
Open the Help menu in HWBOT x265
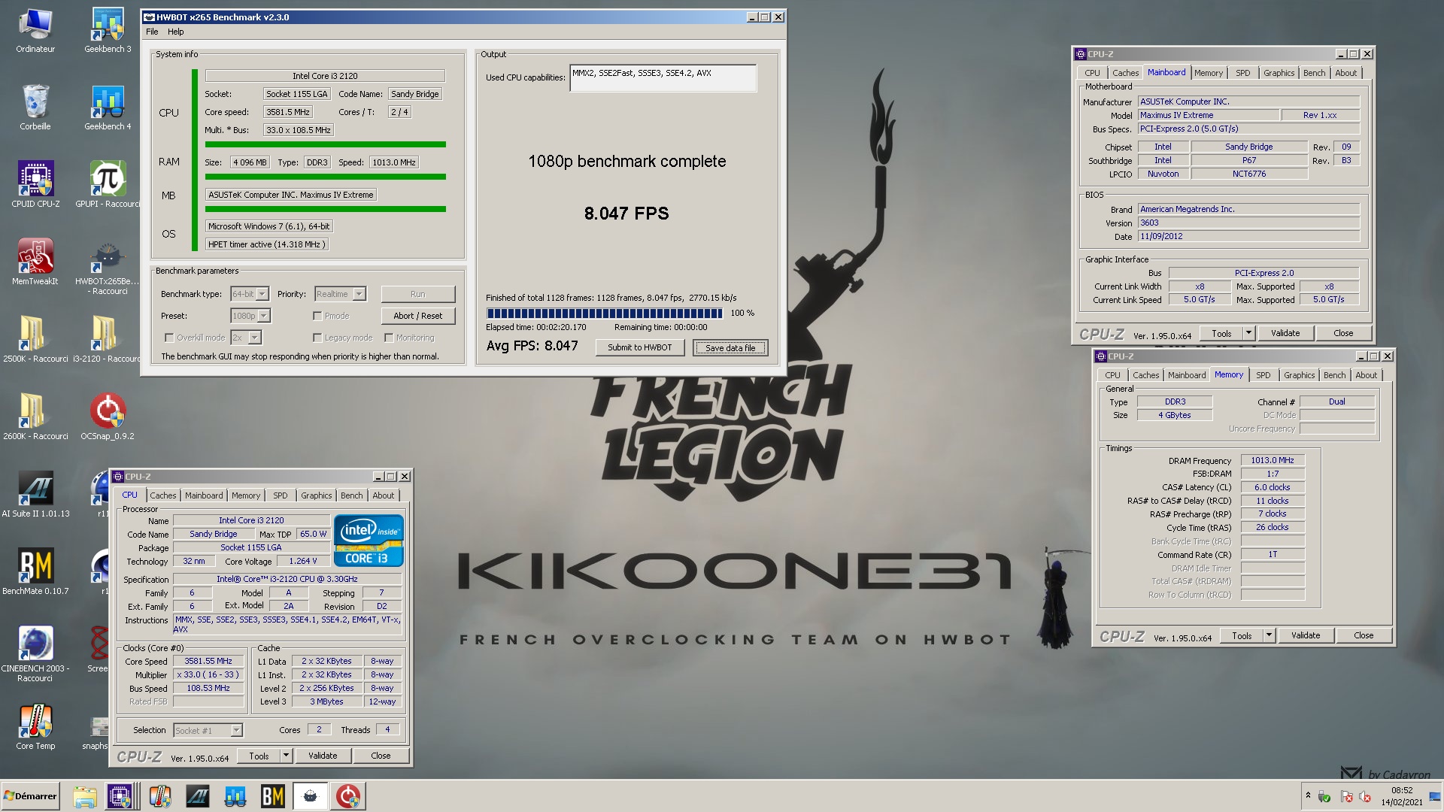click(176, 32)
